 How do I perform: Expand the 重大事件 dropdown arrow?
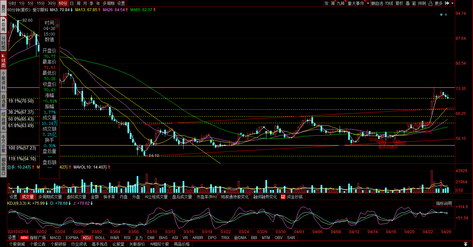368,3
